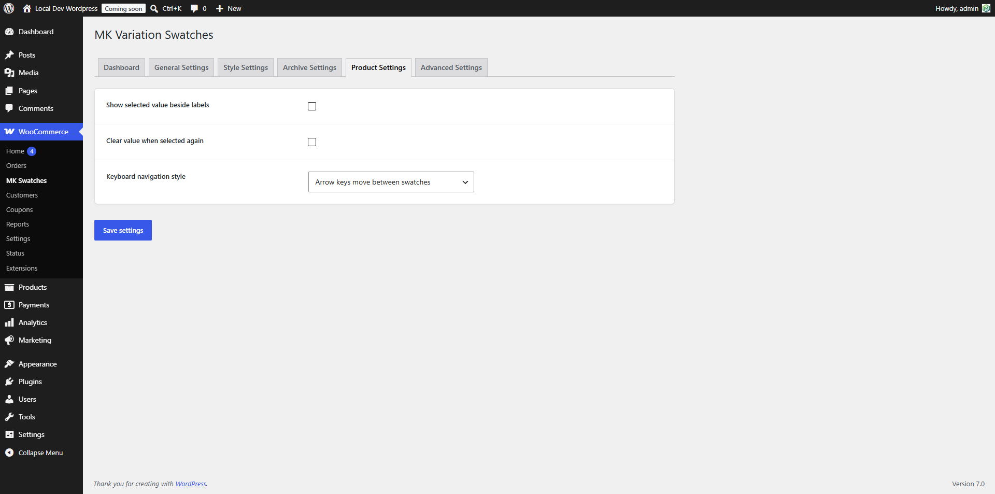Enable Show selected value beside labels checkbox
This screenshot has width=995, height=494.
point(312,106)
